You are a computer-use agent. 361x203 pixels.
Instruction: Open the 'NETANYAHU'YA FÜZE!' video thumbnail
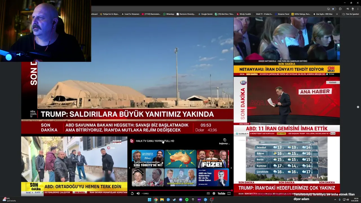pos(213,159)
